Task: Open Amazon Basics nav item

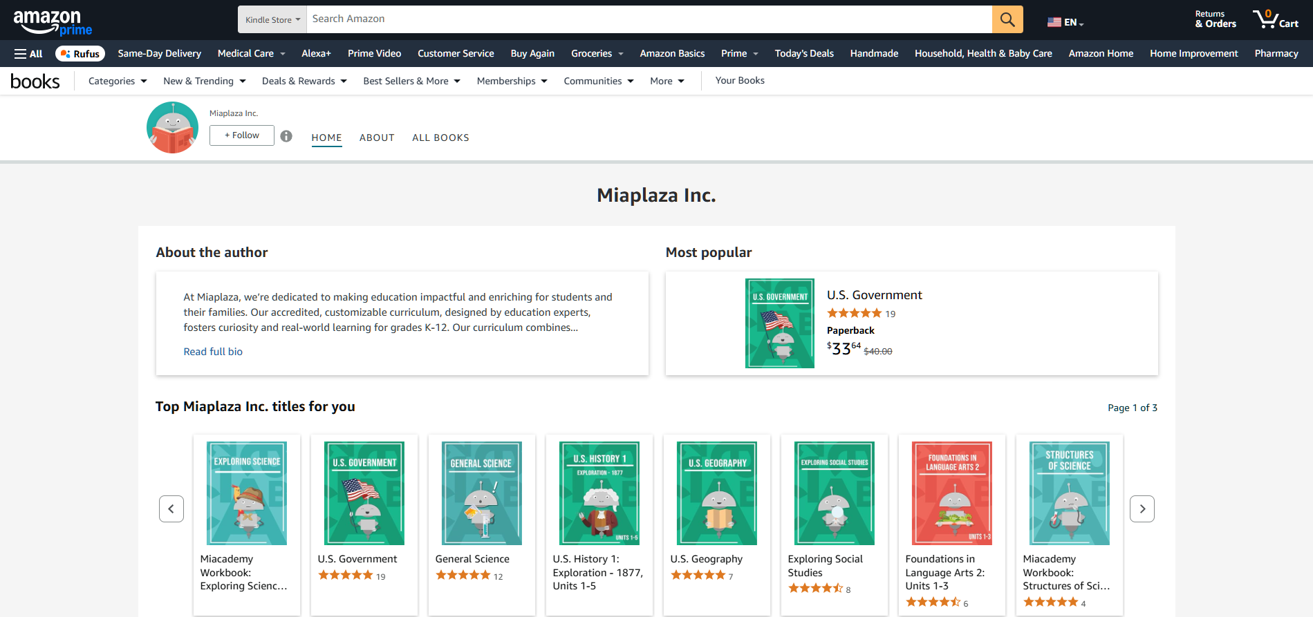Action: point(672,53)
